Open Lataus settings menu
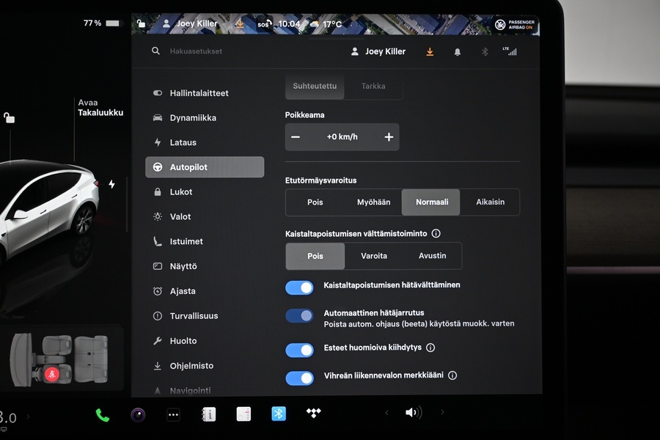This screenshot has height=440, width=660. pos(183,142)
